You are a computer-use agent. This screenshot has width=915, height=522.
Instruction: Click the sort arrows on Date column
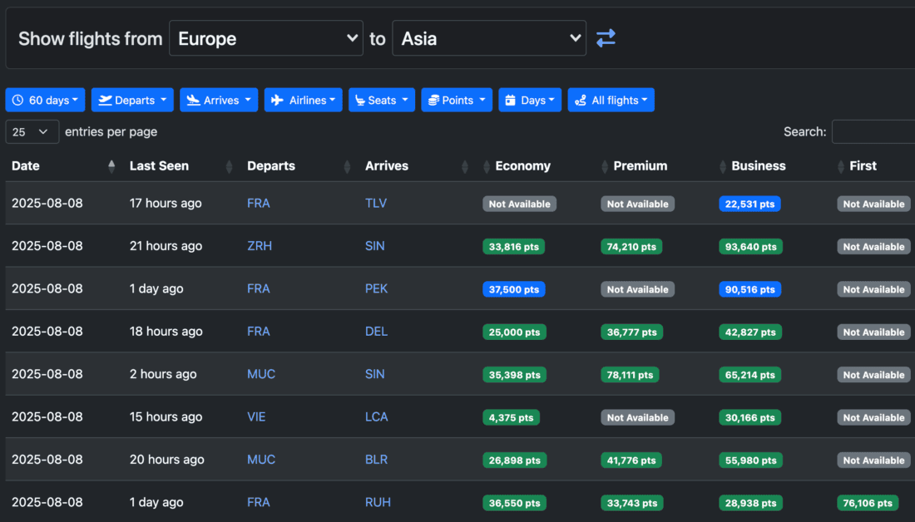tap(111, 166)
